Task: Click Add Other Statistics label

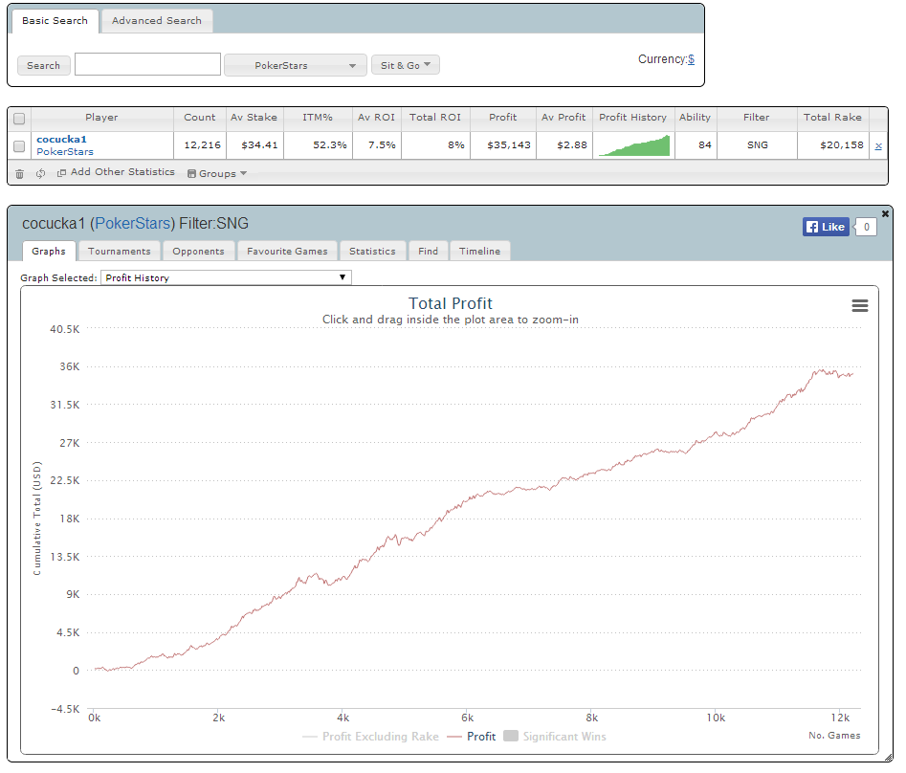Action: (x=122, y=172)
